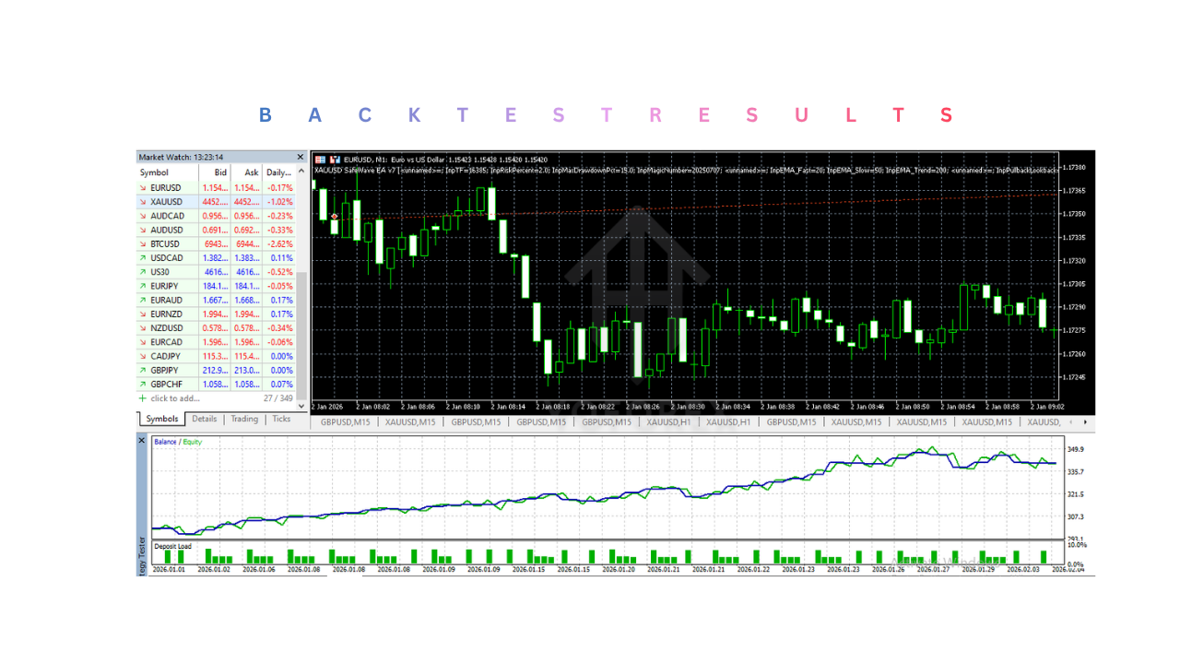Image resolution: width=1180 pixels, height=664 pixels.
Task: Open the Strategy Tester side tab
Action: coord(141,549)
